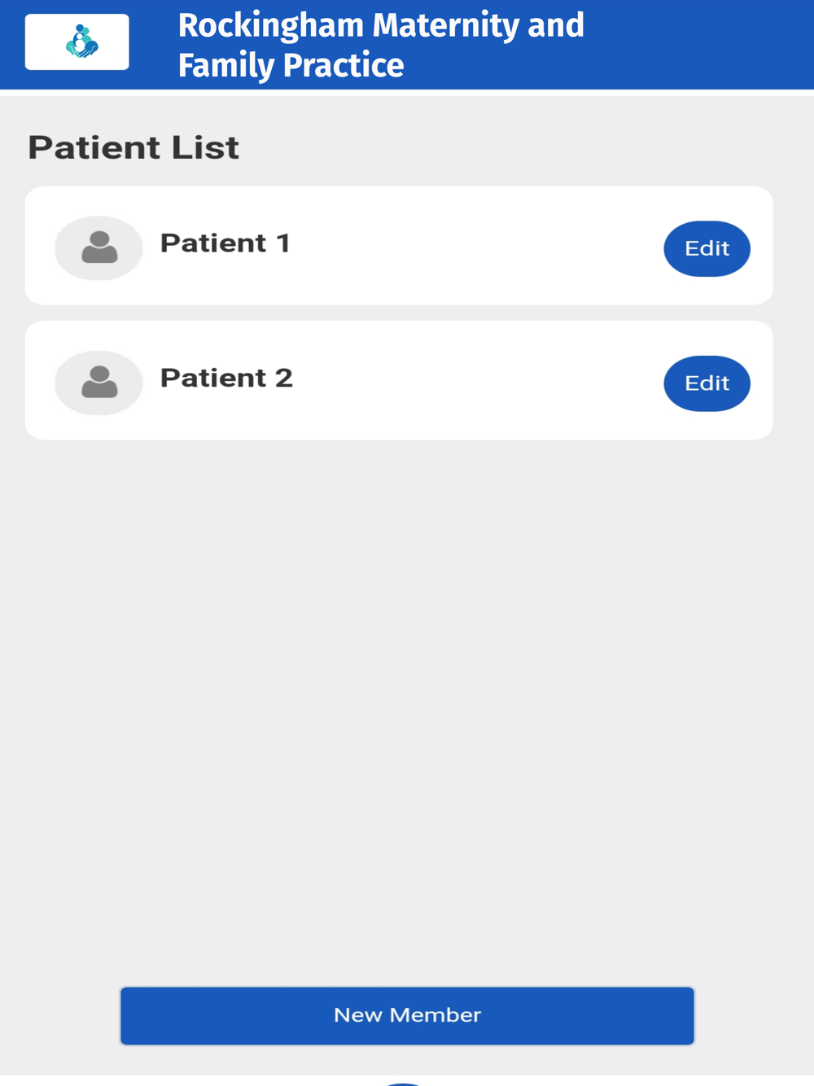Add a New Member
This screenshot has width=814, height=1086.
(407, 1015)
